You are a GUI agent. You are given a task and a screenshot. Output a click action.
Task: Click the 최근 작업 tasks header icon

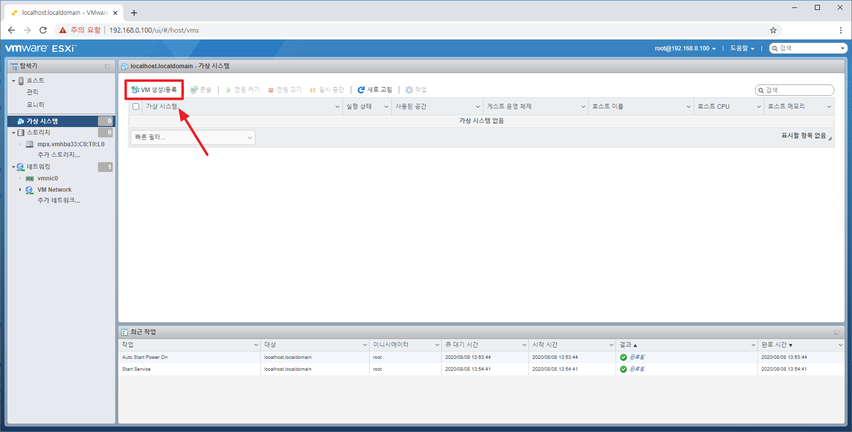click(125, 332)
